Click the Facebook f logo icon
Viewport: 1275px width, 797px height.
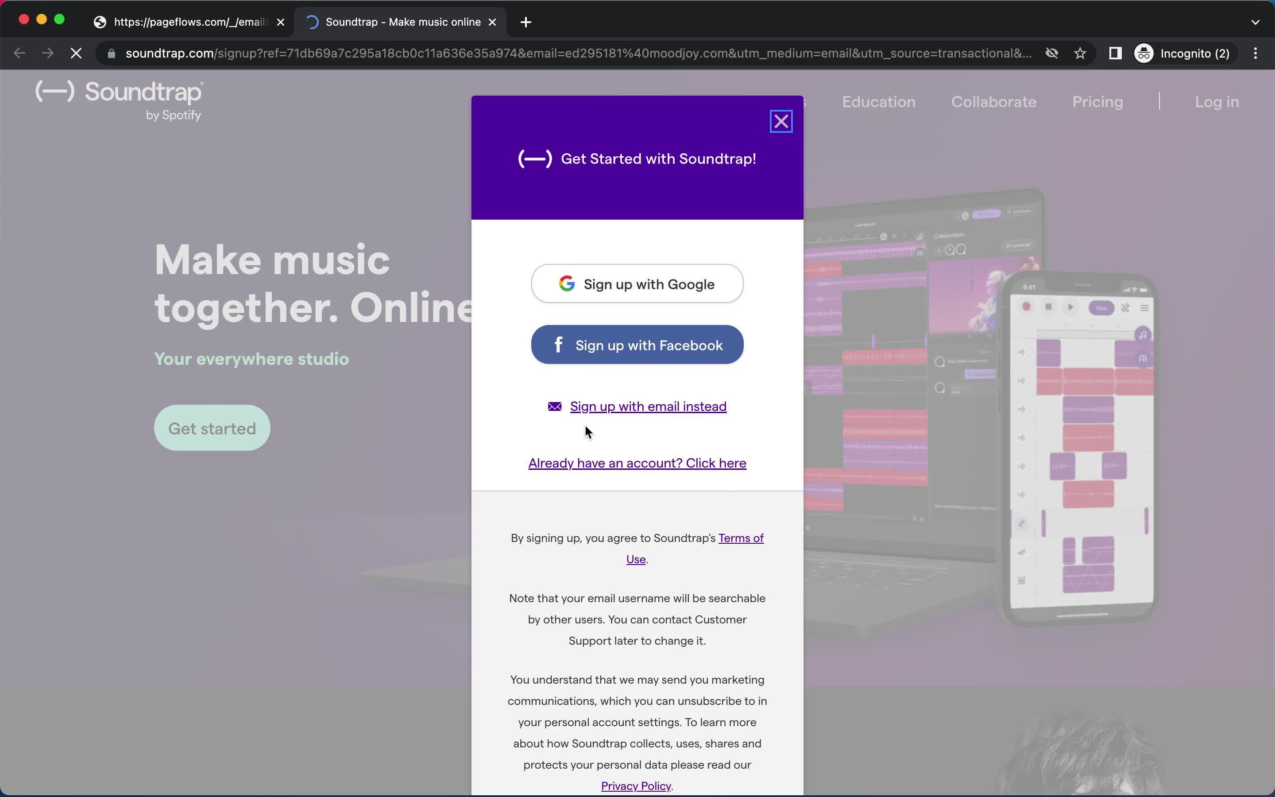pyautogui.click(x=558, y=345)
